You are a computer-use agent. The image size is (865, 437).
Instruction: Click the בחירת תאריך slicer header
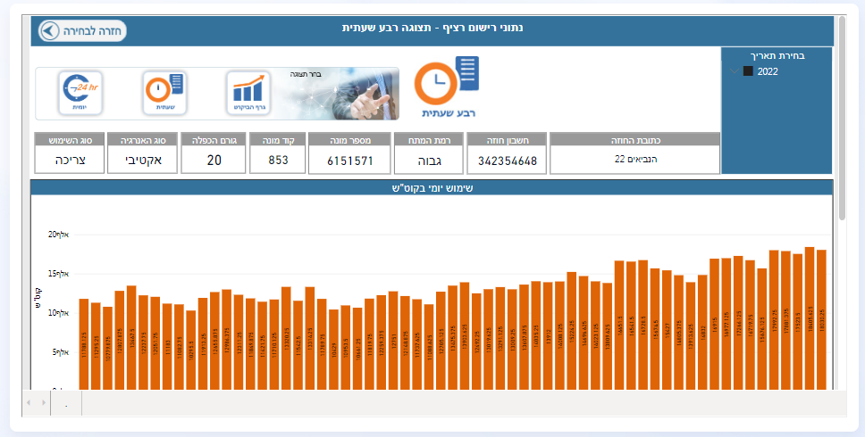pyautogui.click(x=776, y=55)
